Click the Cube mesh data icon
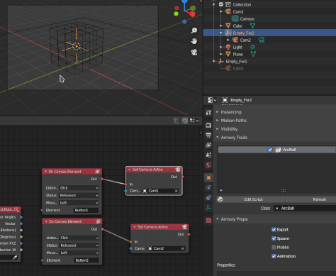This screenshot has height=276, width=336. pos(252,26)
